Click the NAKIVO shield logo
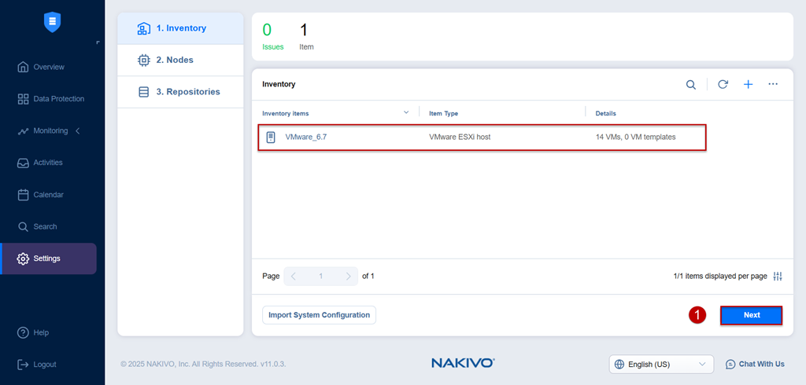Screen dimensions: 806x385 [x=53, y=23]
